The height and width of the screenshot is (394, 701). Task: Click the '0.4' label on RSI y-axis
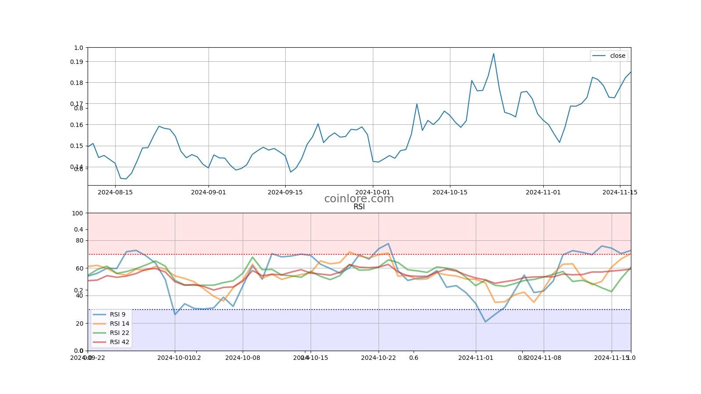point(78,229)
